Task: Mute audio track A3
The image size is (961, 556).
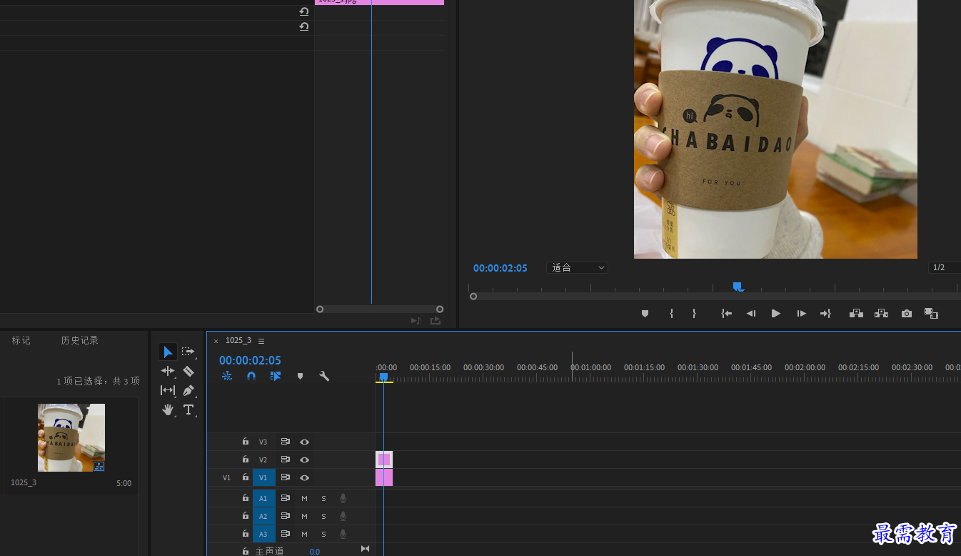Action: pyautogui.click(x=304, y=534)
